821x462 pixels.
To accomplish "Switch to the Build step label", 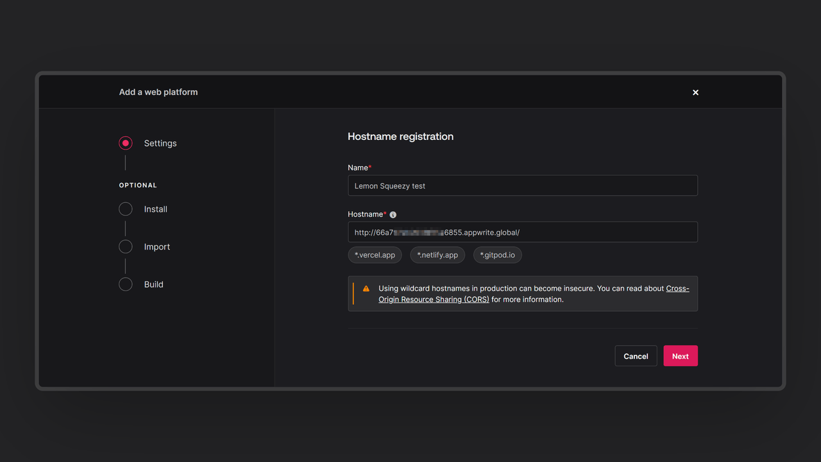I will pyautogui.click(x=154, y=284).
